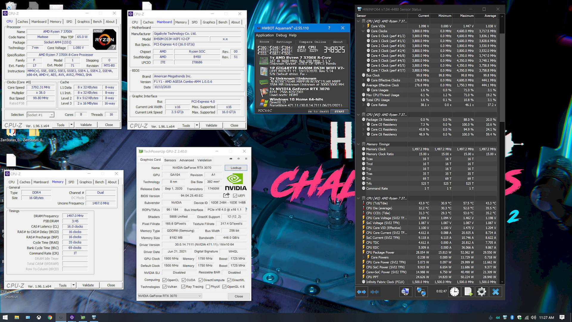
Task: Click the CPU-Z purple taskbar icon
Action: [x=72, y=317]
